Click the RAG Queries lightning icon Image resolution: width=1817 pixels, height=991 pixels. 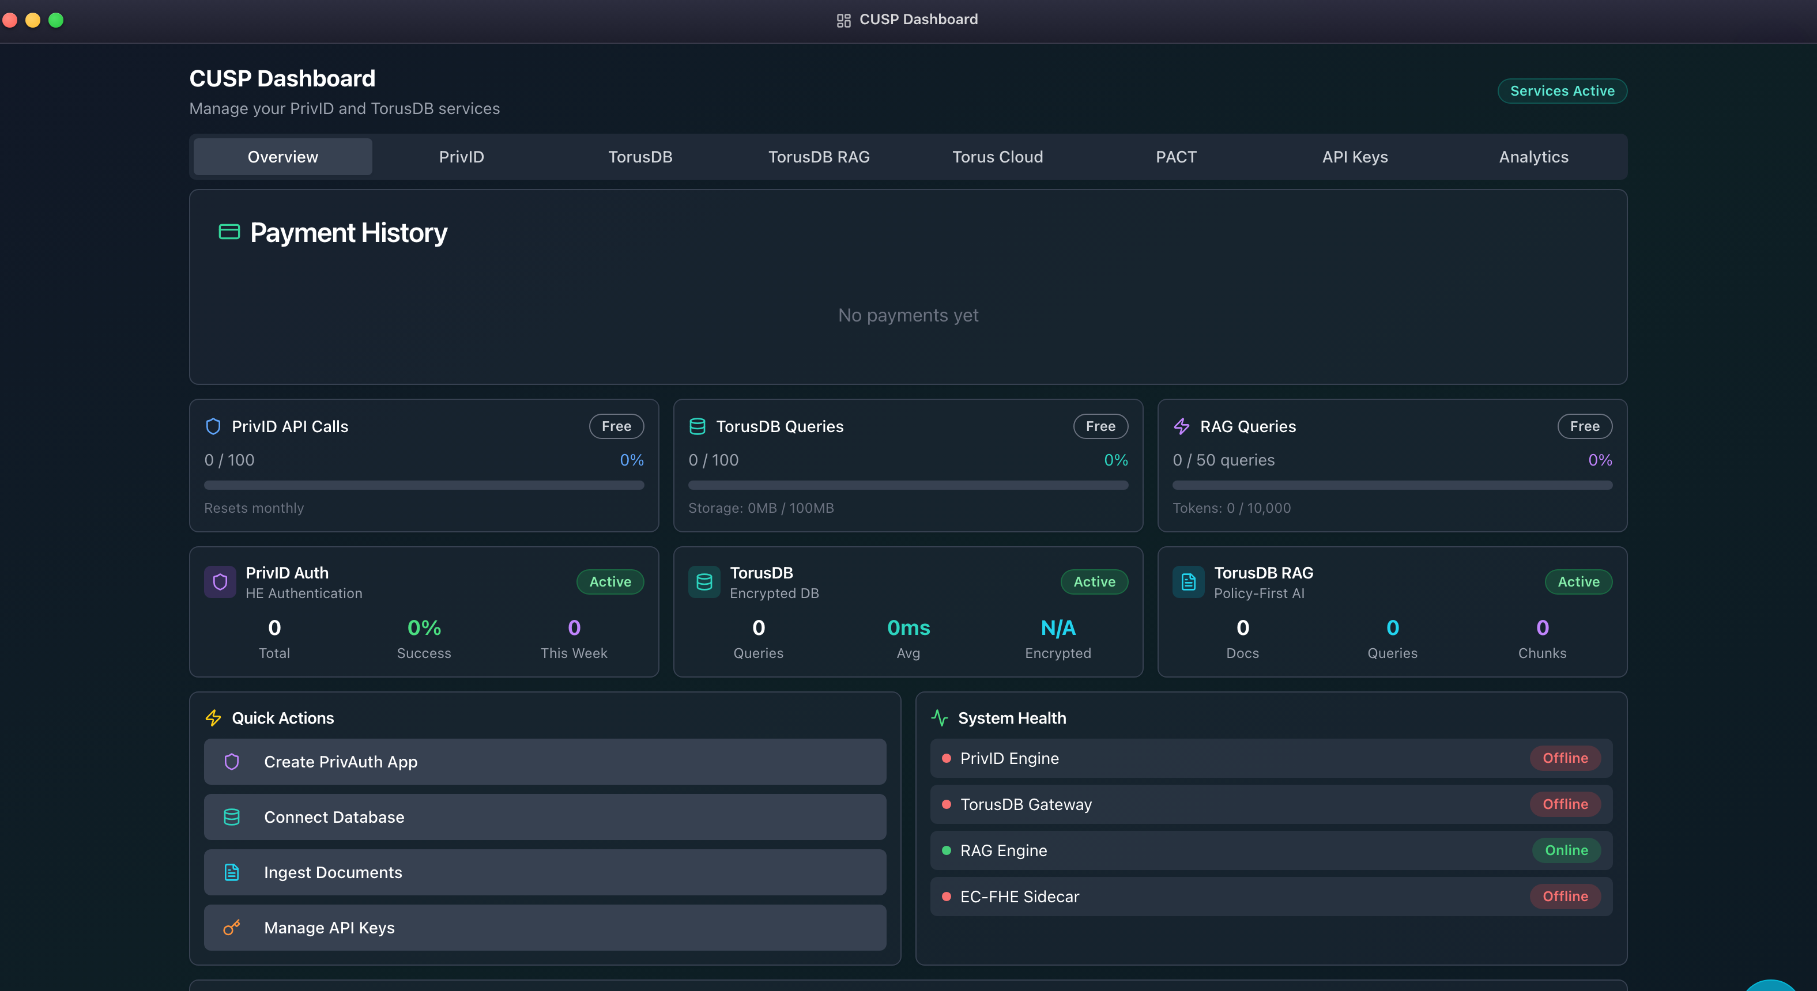click(x=1182, y=426)
